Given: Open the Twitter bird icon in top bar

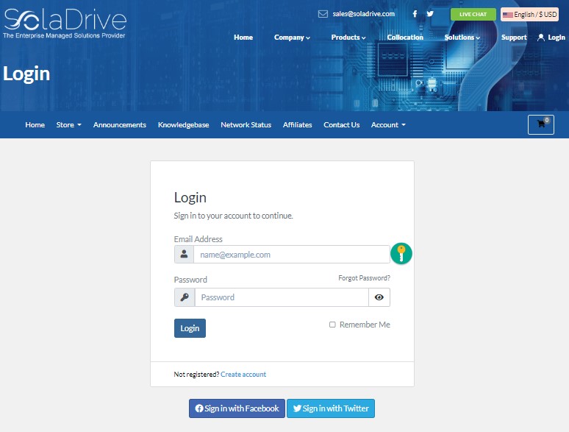Looking at the screenshot, I should pos(430,14).
